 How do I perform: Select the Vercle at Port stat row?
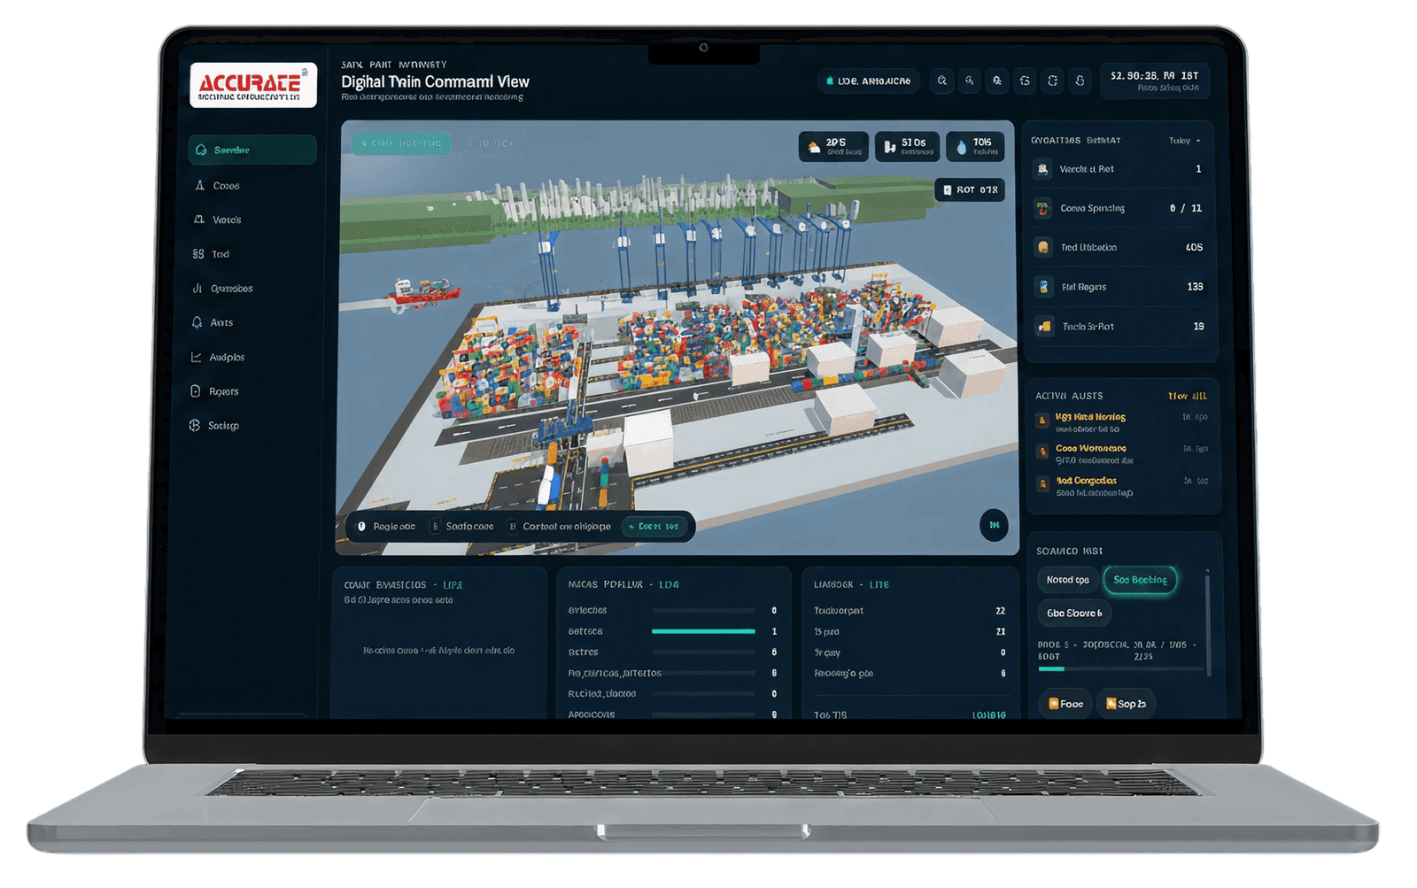pos(1120,169)
